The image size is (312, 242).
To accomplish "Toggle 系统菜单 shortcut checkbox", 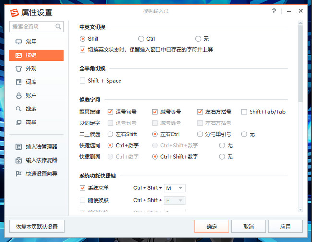I will [x=83, y=187].
